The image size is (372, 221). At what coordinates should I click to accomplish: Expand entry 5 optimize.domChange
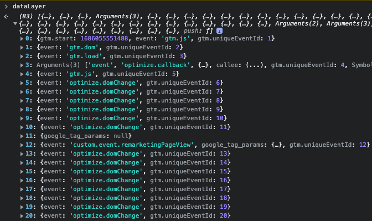click(x=22, y=83)
